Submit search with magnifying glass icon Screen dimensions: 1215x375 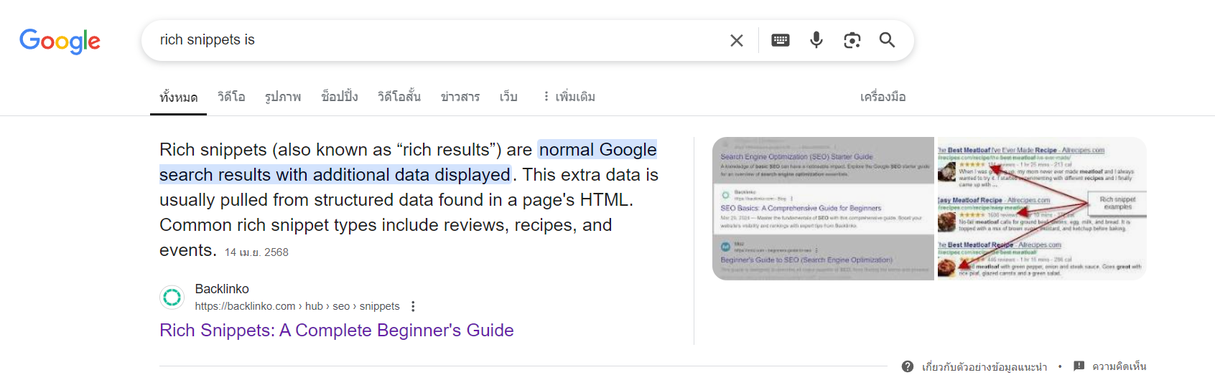pyautogui.click(x=888, y=40)
